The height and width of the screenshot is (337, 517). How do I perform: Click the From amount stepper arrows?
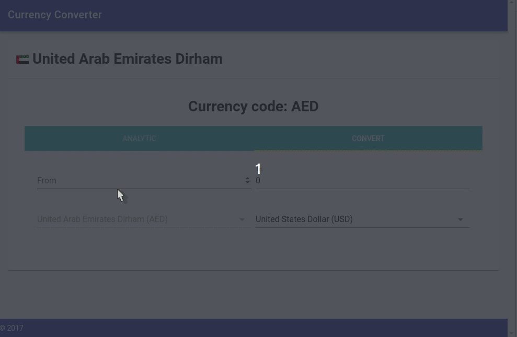[x=247, y=180]
